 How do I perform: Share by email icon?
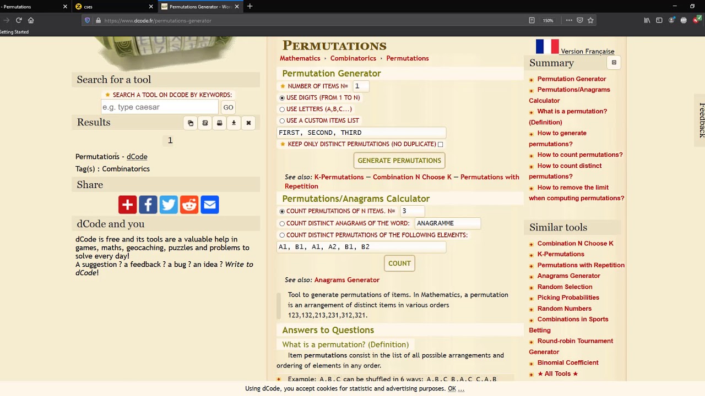210,205
